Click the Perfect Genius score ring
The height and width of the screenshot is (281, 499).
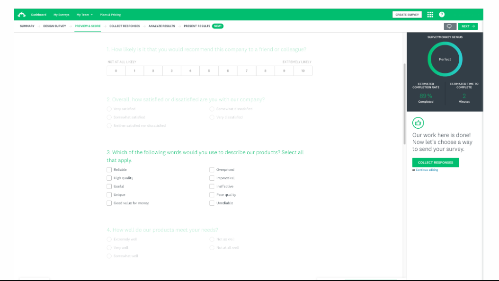(445, 59)
